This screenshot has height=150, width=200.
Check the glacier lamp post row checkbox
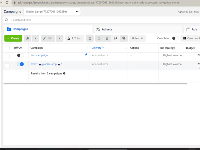tap(7, 66)
